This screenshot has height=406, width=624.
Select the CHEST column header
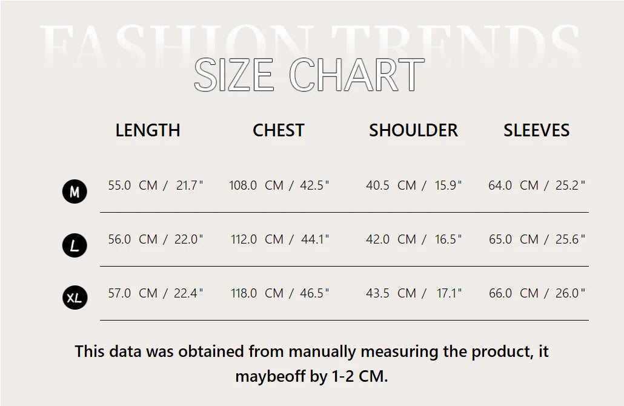(x=279, y=130)
